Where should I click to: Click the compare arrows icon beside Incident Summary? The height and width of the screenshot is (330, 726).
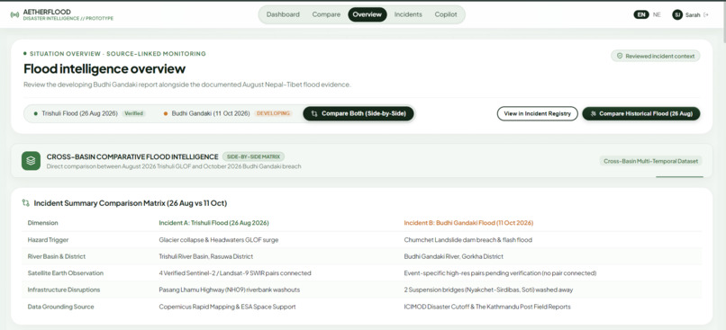[26, 203]
